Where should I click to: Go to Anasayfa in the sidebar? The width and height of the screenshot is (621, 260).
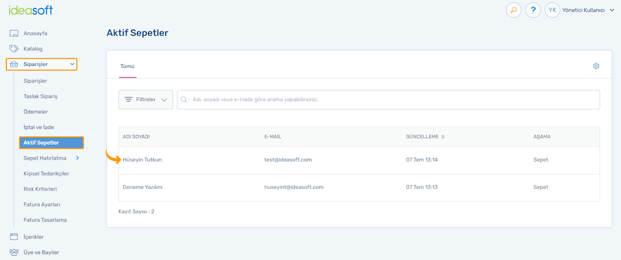coord(35,33)
